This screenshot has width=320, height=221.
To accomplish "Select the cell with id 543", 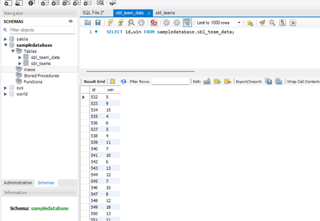I will click(97, 168).
